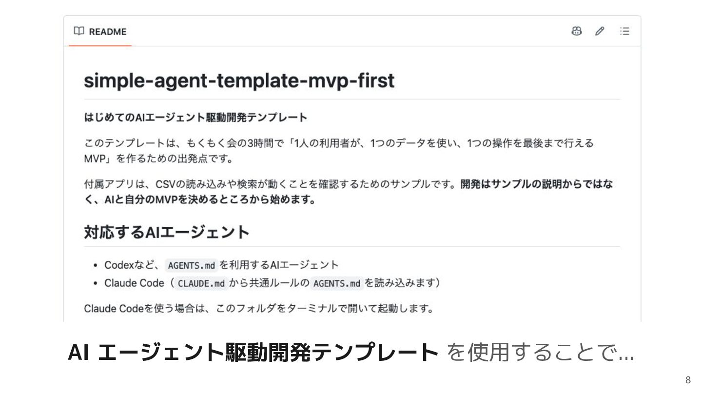Click the Codexなど bullet text
The width and height of the screenshot is (702, 395).
click(221, 265)
